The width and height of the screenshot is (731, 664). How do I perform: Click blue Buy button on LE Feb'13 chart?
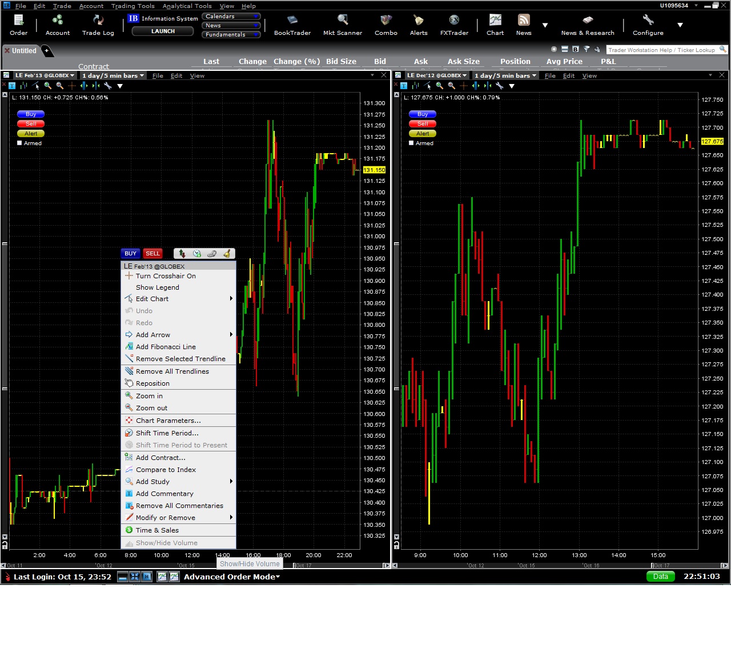pyautogui.click(x=31, y=114)
